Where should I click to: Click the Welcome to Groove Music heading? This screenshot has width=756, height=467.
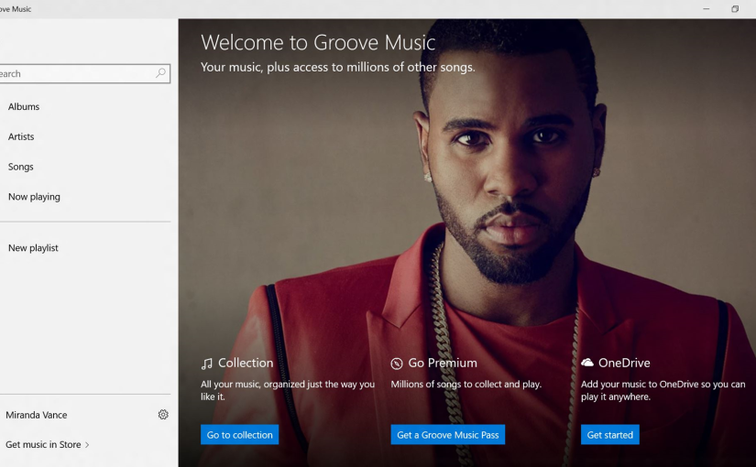pos(318,42)
